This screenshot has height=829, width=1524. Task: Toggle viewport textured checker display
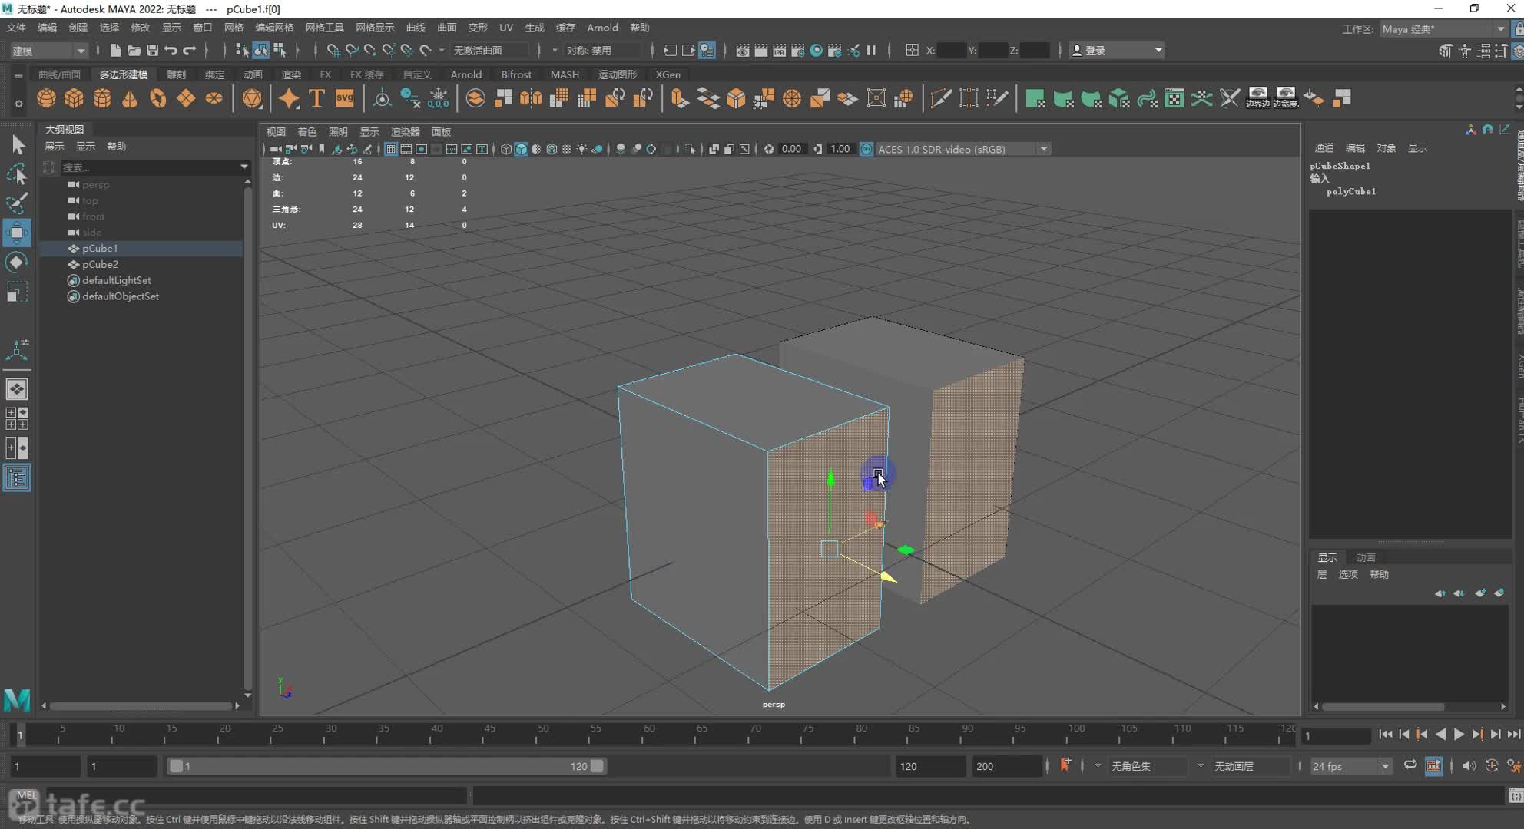click(x=567, y=149)
